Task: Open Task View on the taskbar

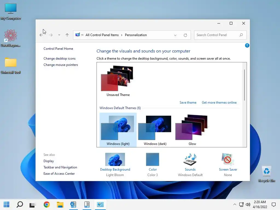Action: click(x=32, y=205)
